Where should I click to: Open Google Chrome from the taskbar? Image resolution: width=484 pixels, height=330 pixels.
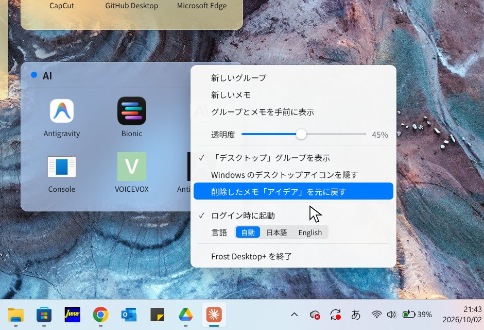100,315
